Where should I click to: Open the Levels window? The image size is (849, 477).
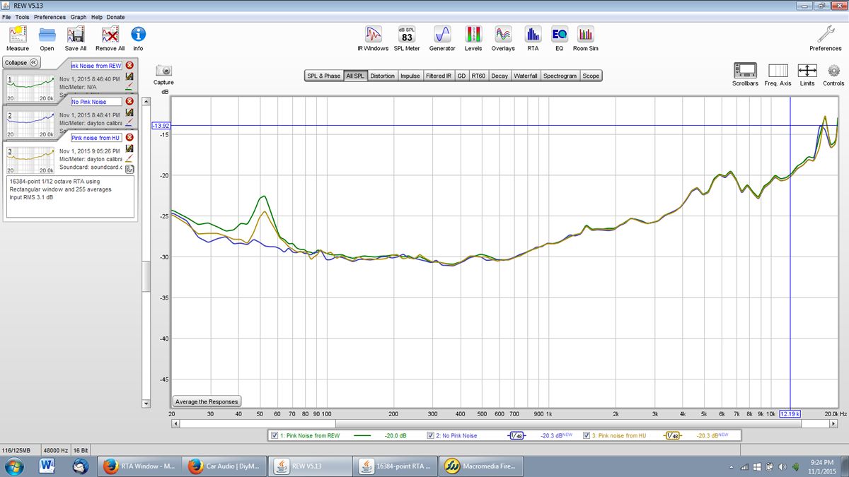pyautogui.click(x=473, y=35)
